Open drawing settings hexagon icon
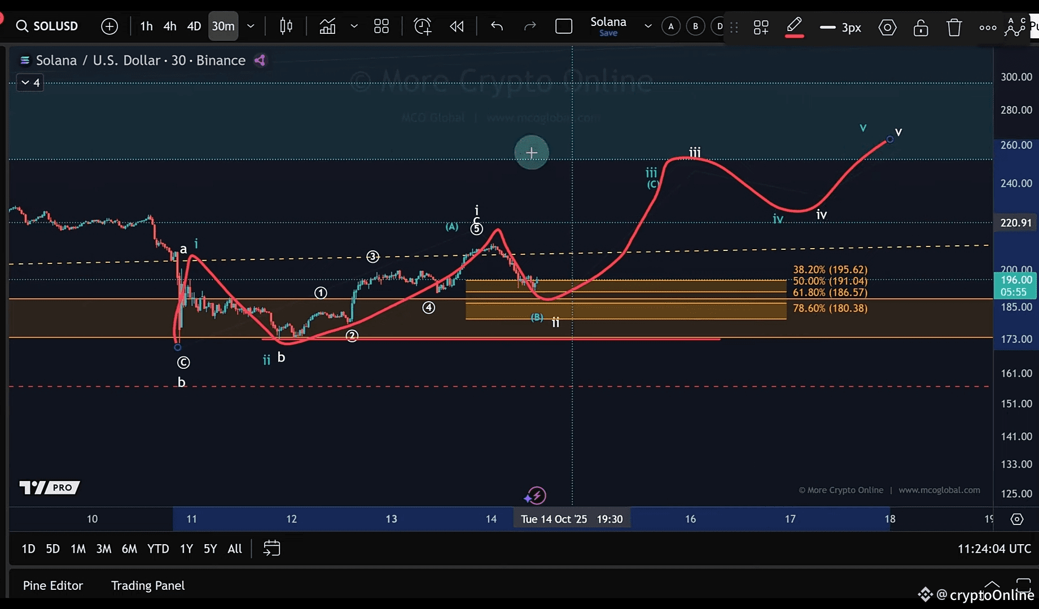1039x609 pixels. coord(887,27)
